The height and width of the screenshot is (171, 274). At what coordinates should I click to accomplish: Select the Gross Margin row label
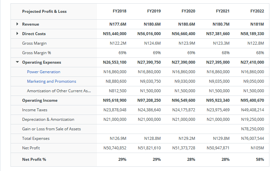click(x=34, y=43)
